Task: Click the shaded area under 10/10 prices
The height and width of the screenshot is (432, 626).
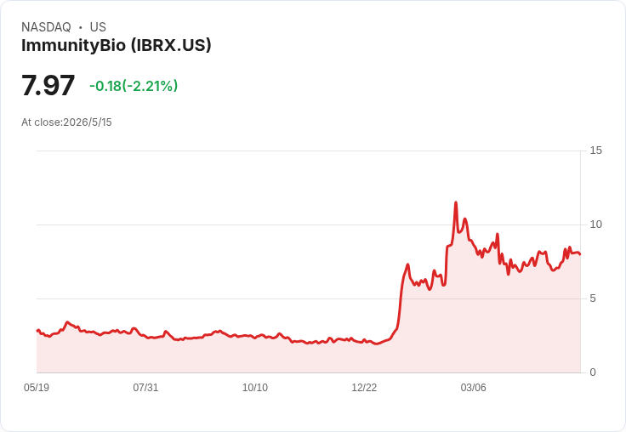Action: coord(255,355)
